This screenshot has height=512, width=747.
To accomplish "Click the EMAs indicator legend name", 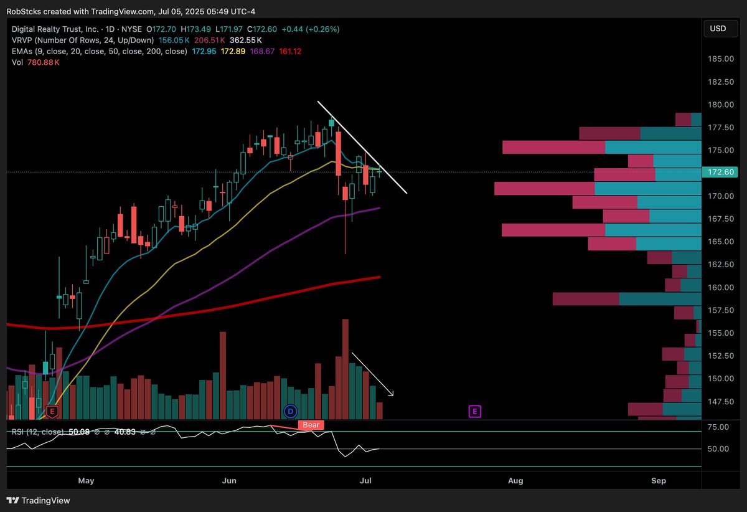I will pyautogui.click(x=99, y=51).
